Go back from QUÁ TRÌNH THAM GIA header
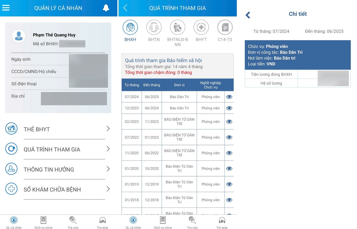 pyautogui.click(x=125, y=8)
